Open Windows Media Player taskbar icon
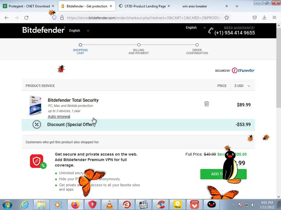Screen dimensions: 281x210 point(58,205)
